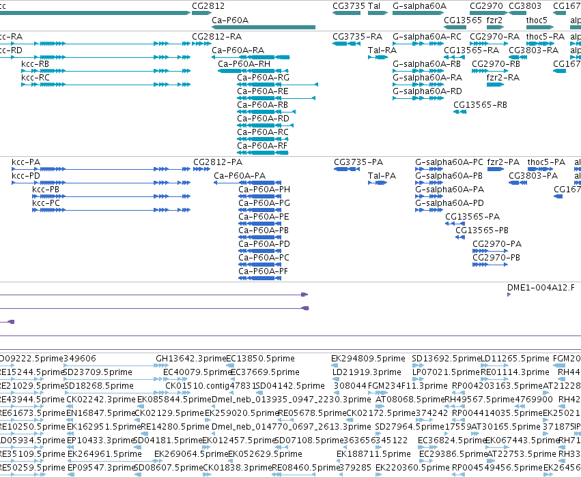Select transcript Ca-P60A-RD

tap(263, 119)
